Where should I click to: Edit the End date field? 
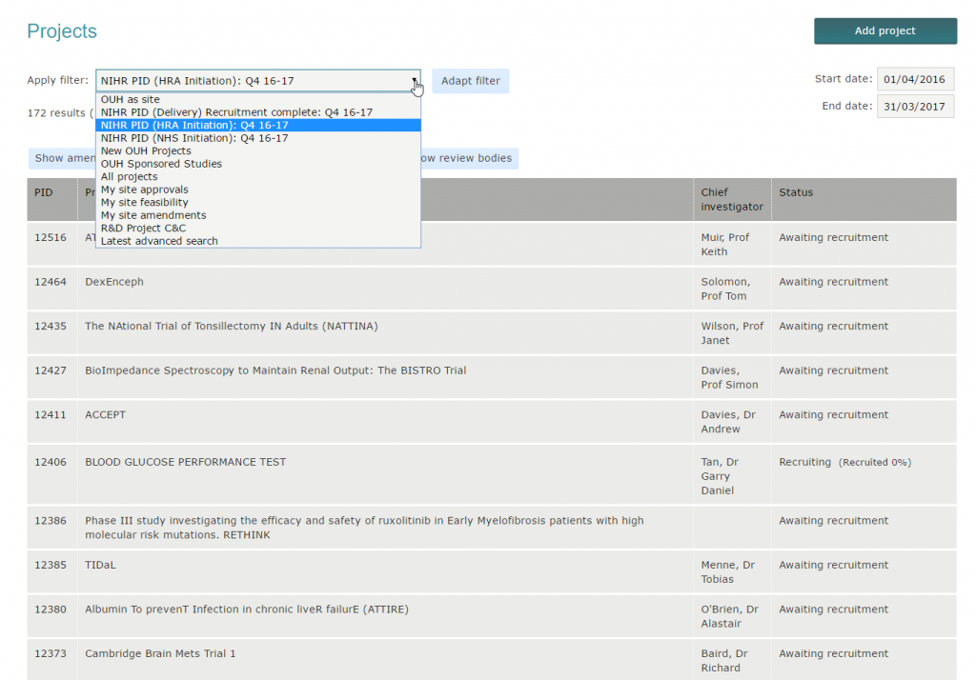tap(915, 107)
